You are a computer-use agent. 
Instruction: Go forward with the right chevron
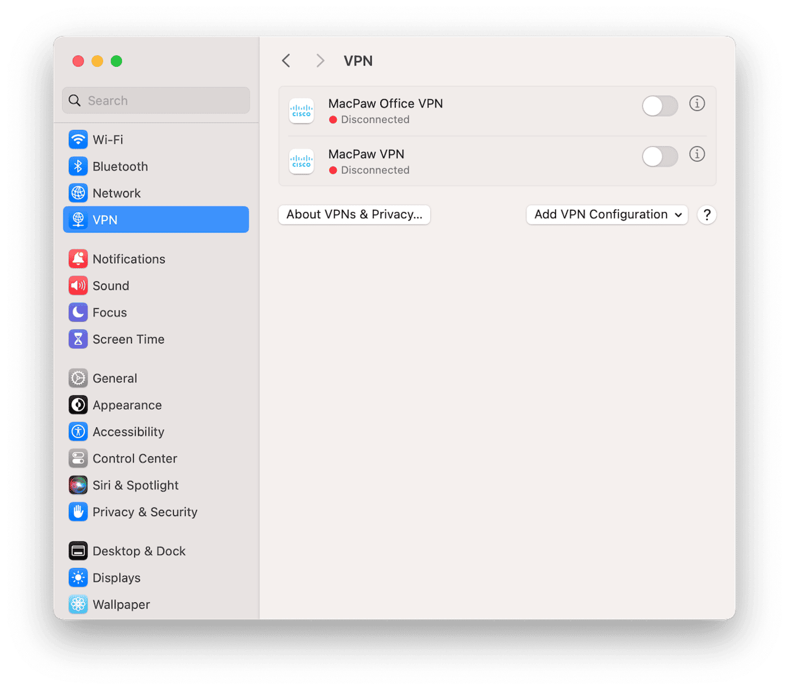320,61
